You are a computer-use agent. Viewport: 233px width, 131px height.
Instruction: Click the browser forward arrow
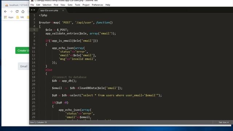click(11, 11)
